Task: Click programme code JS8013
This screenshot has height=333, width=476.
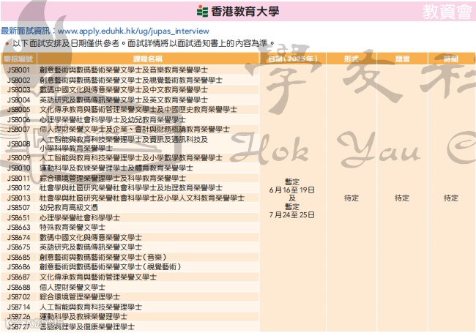Action: (18, 198)
